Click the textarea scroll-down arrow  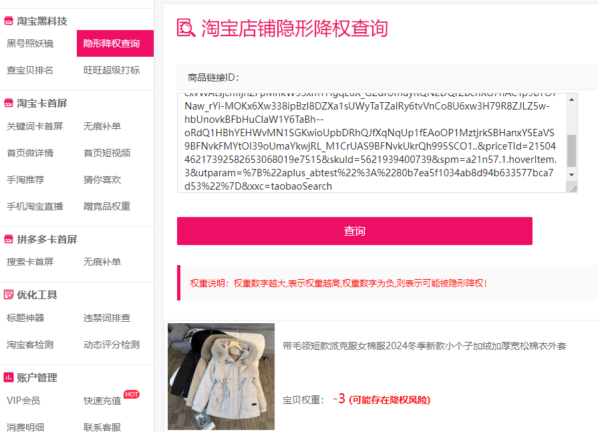(571, 174)
